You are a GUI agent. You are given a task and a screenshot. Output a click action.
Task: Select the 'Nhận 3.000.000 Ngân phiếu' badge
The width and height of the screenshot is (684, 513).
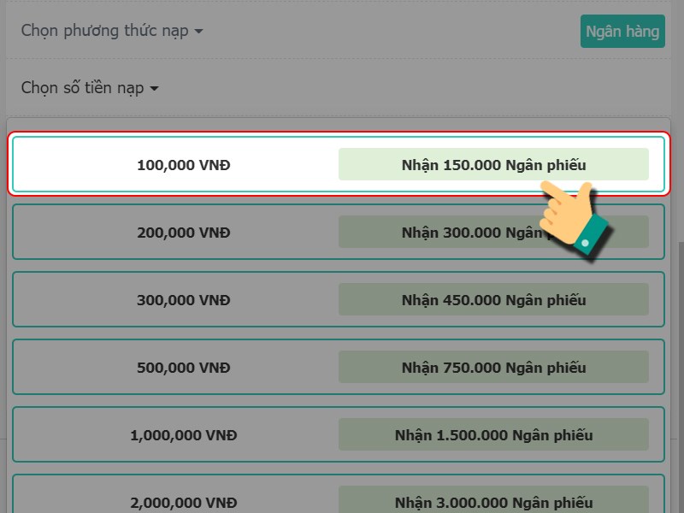pyautogui.click(x=493, y=502)
